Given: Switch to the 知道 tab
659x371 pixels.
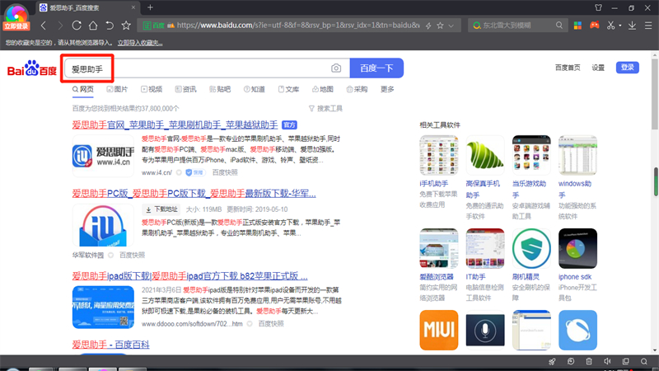Looking at the screenshot, I should pyautogui.click(x=255, y=89).
